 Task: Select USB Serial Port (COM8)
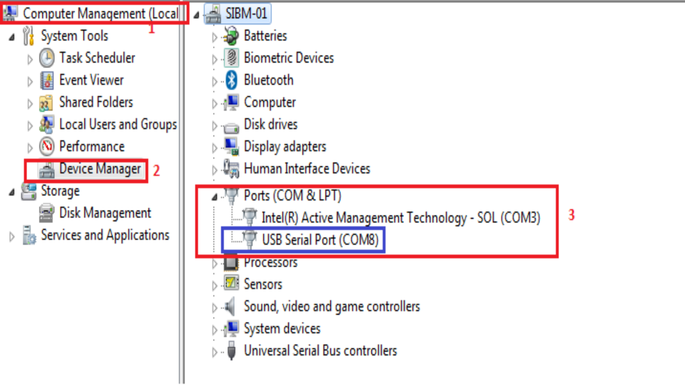320,240
